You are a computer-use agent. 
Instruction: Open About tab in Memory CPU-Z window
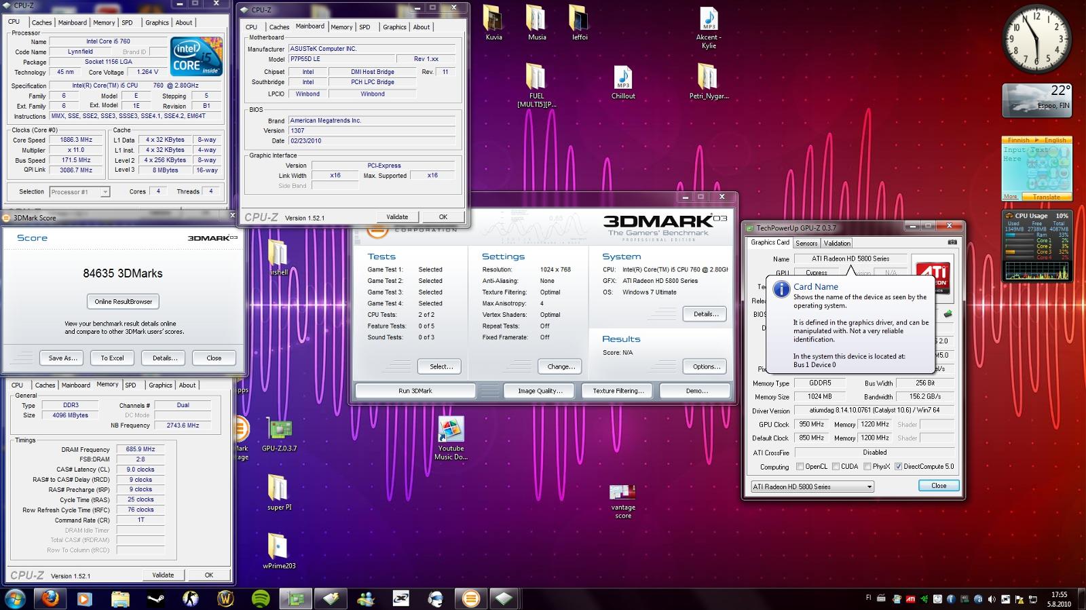[187, 385]
